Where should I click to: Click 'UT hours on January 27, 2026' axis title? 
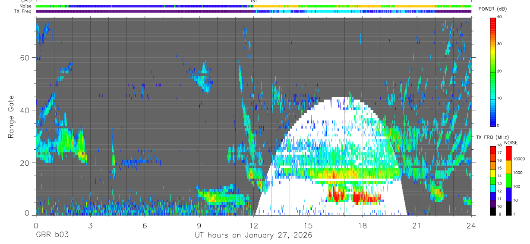(253, 235)
